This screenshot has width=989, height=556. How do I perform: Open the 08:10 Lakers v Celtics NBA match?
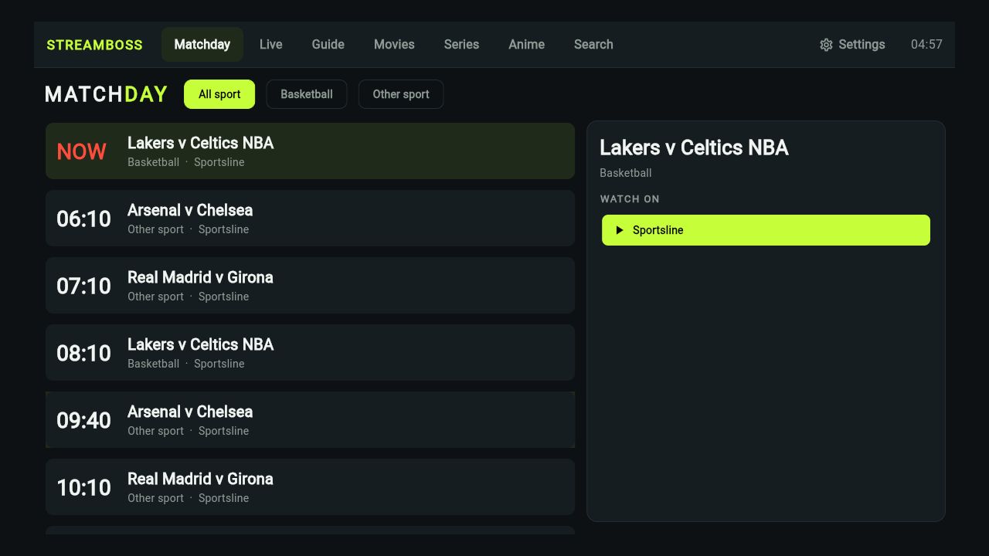[310, 353]
